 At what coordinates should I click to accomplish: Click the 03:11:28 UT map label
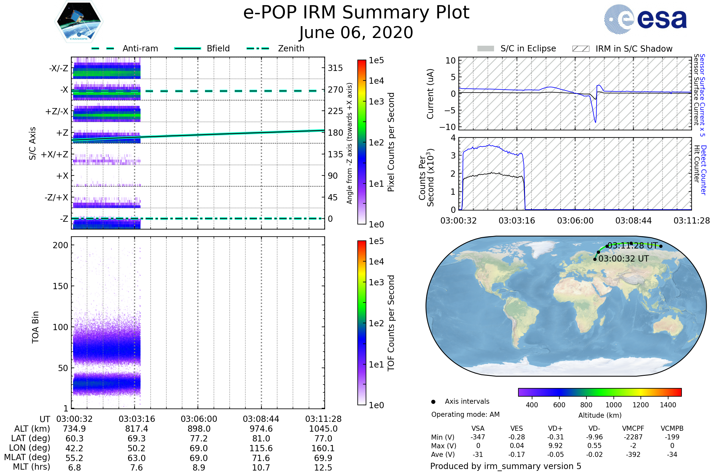(x=633, y=246)
